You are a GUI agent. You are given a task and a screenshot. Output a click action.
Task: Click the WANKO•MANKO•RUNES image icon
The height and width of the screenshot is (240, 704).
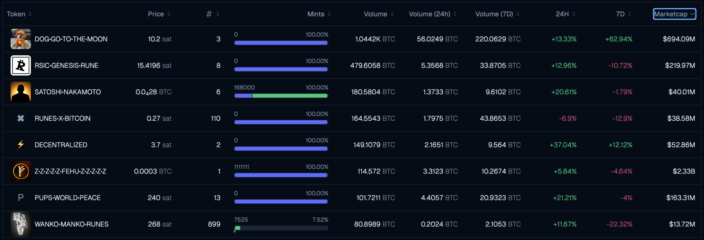[x=21, y=224]
